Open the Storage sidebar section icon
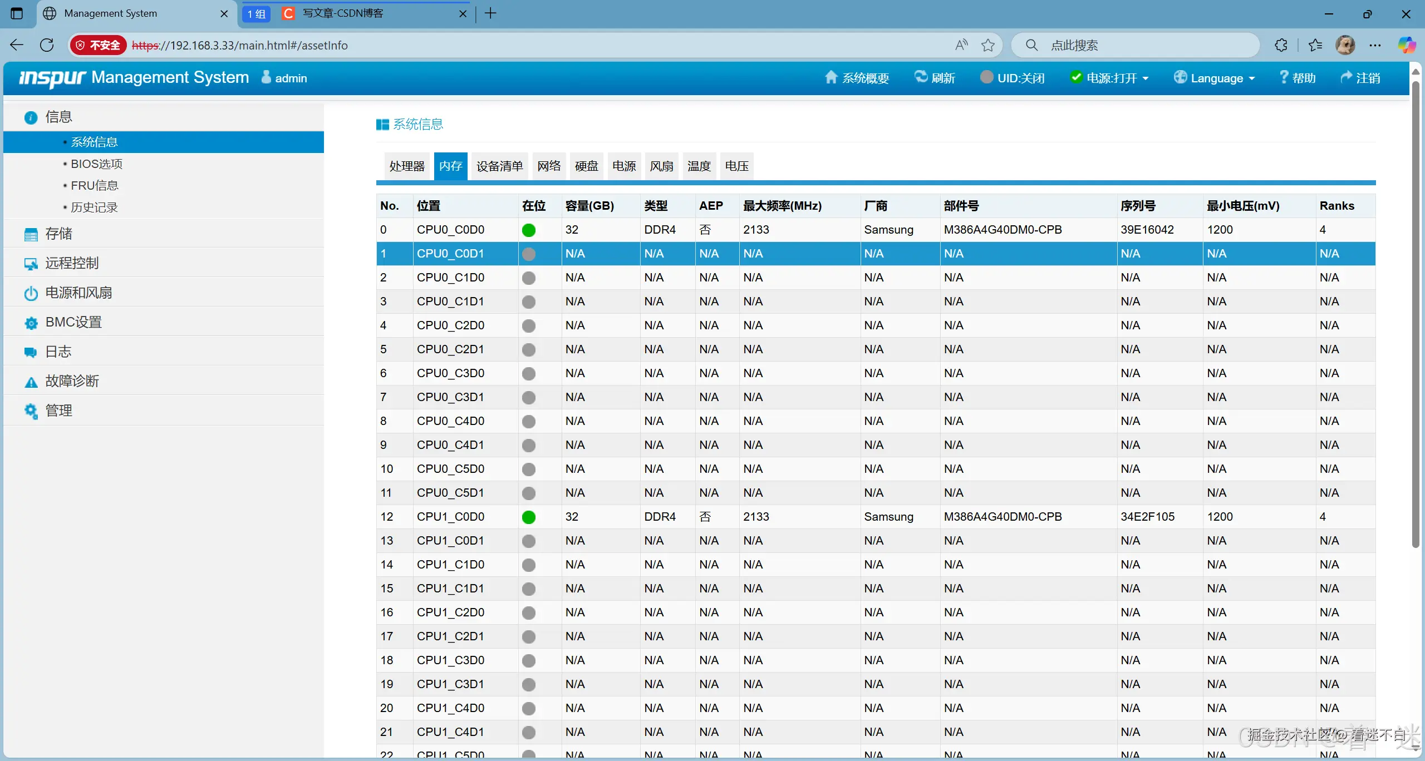The height and width of the screenshot is (761, 1425). [31, 234]
